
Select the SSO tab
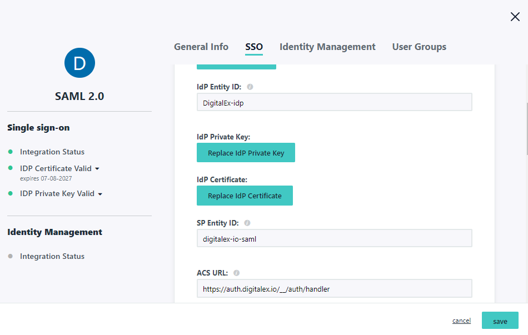coord(254,47)
